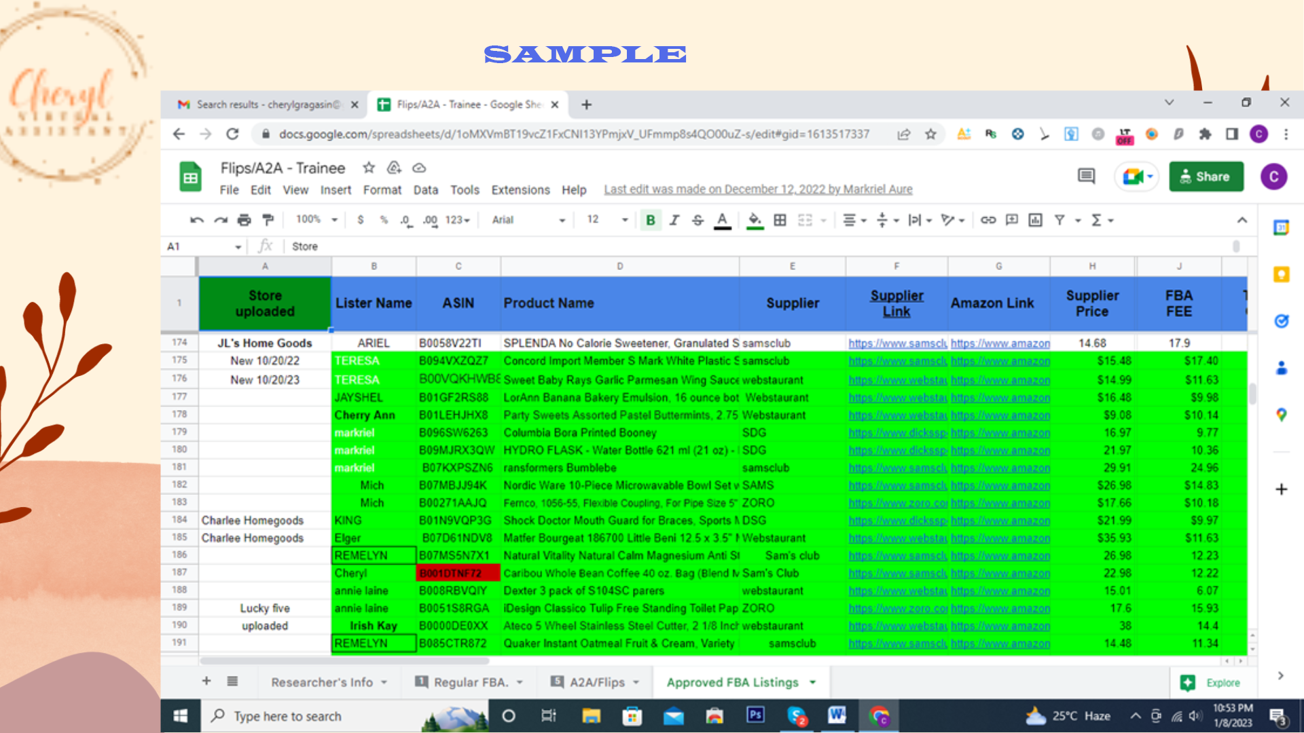Click the Insert link icon

pos(988,220)
